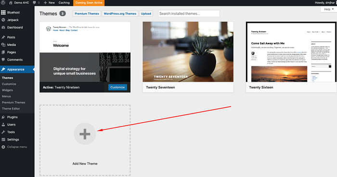
Task: Select the Twenty Seventeen theme thumbnail
Action: coord(188,52)
